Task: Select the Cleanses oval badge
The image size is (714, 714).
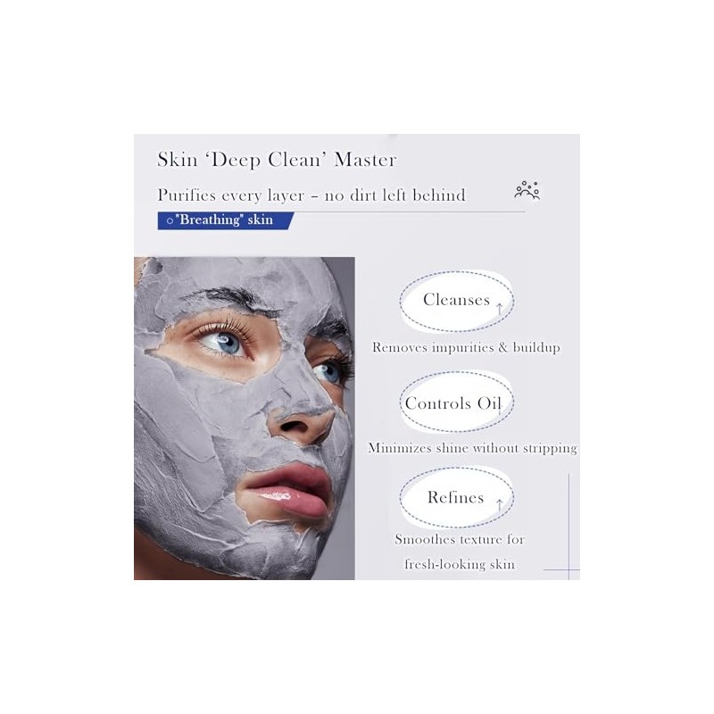Action: pyautogui.click(x=457, y=301)
